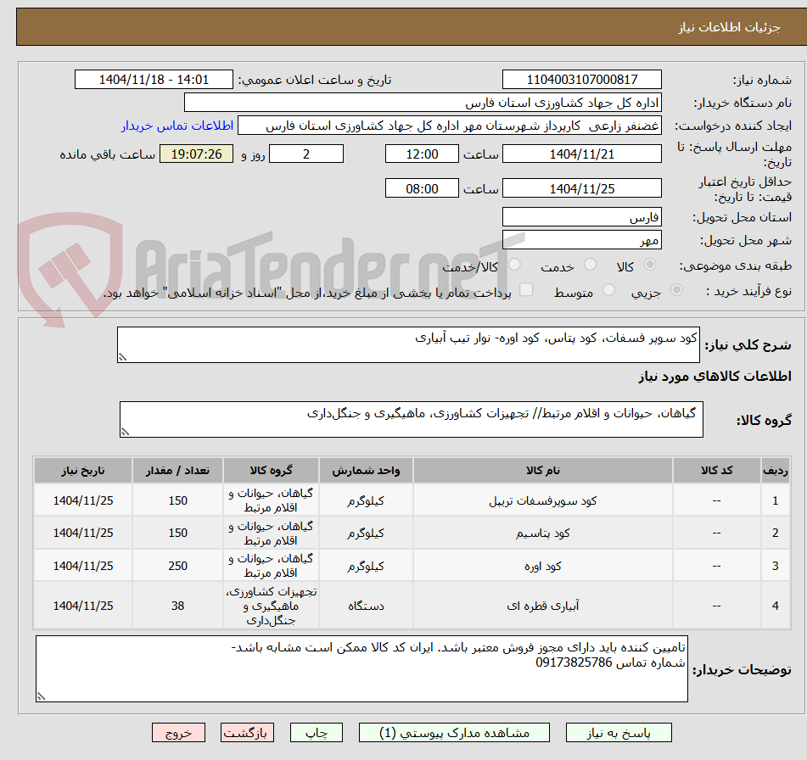This screenshot has width=807, height=760.
Task: Click the 'تاریخ نیاز' column header
Action: pos(83,470)
